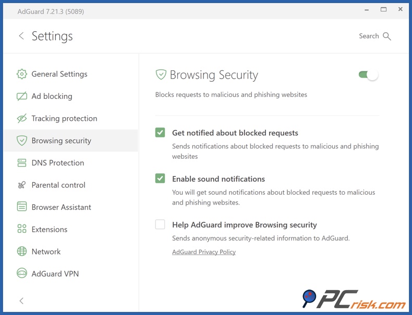Uncheck Get notified about blocked requests
Screen dimensions: 412x315
pos(160,133)
